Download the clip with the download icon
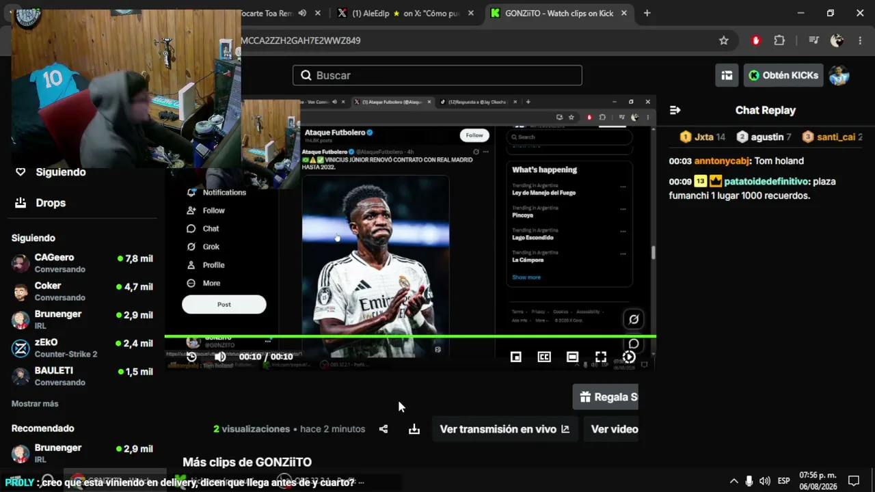 point(414,429)
